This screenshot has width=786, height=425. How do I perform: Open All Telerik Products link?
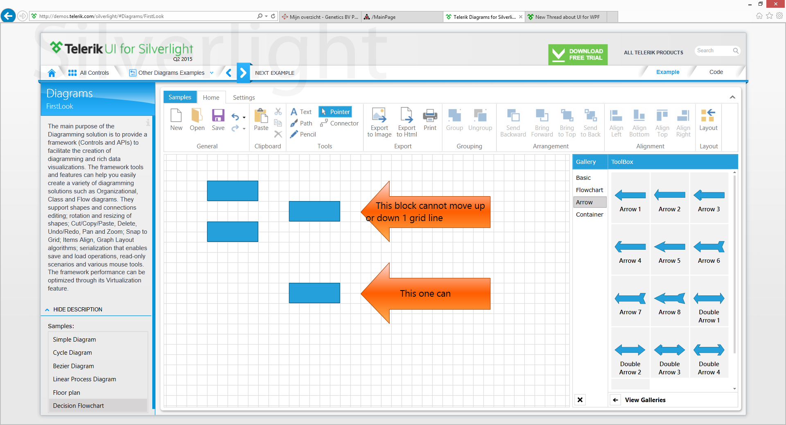point(653,52)
